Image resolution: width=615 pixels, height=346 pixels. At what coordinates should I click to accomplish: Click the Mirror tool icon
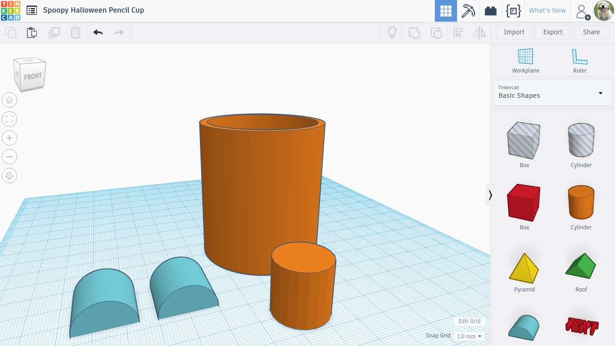point(479,32)
